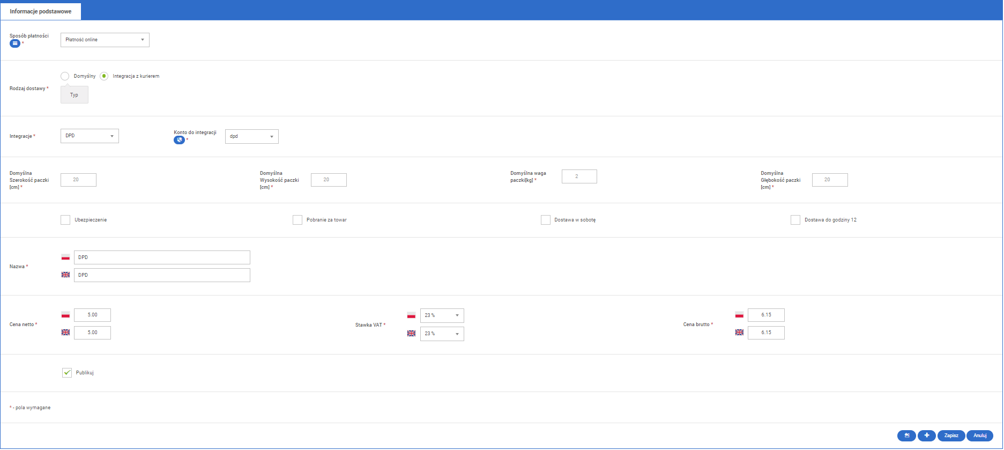
Task: Click the integration account icon under Konto do integracji
Action: click(179, 140)
